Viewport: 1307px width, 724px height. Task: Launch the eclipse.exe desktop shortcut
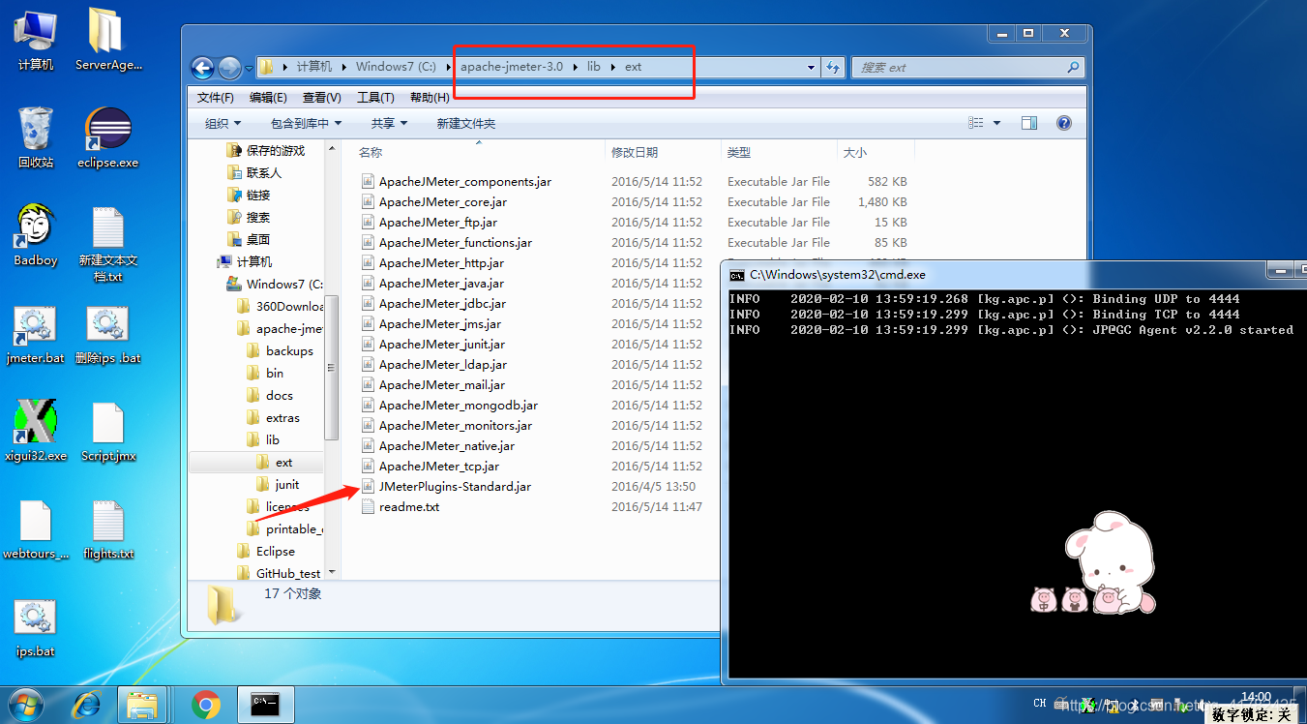point(108,137)
